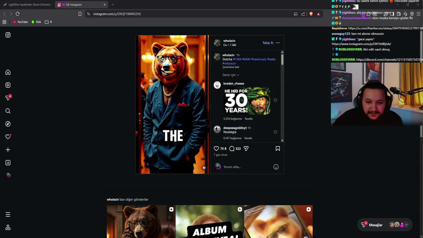Open comments via speech bubble icon
The image size is (423, 238).
232,149
